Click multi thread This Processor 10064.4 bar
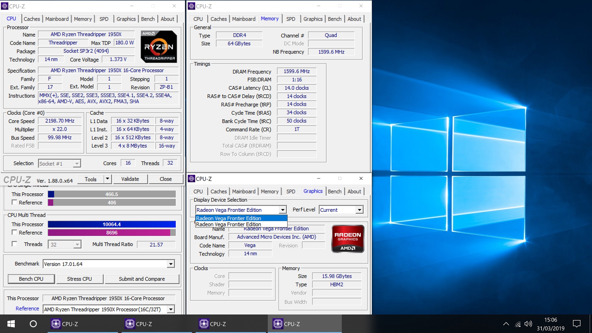Screen dimensions: 592x333 [112, 224]
